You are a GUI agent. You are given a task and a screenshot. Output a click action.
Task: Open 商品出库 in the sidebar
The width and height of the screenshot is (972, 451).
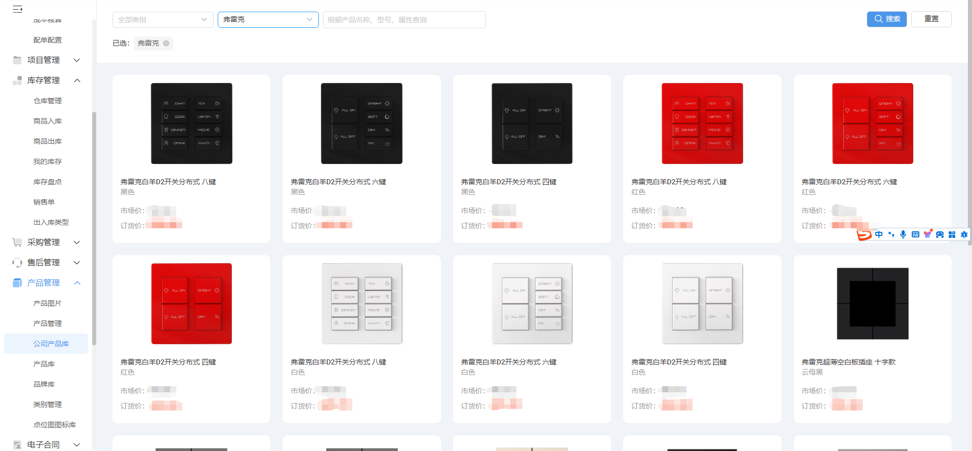(48, 141)
